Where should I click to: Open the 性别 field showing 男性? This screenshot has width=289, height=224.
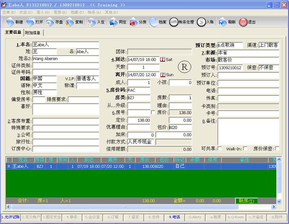click(45, 92)
